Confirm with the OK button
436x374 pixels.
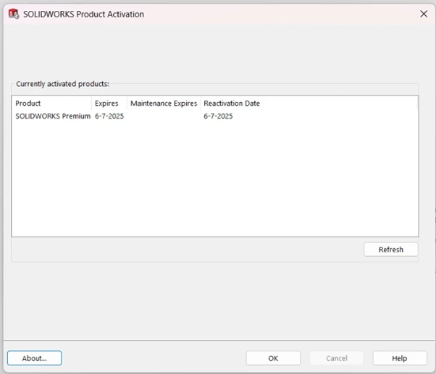pyautogui.click(x=273, y=358)
